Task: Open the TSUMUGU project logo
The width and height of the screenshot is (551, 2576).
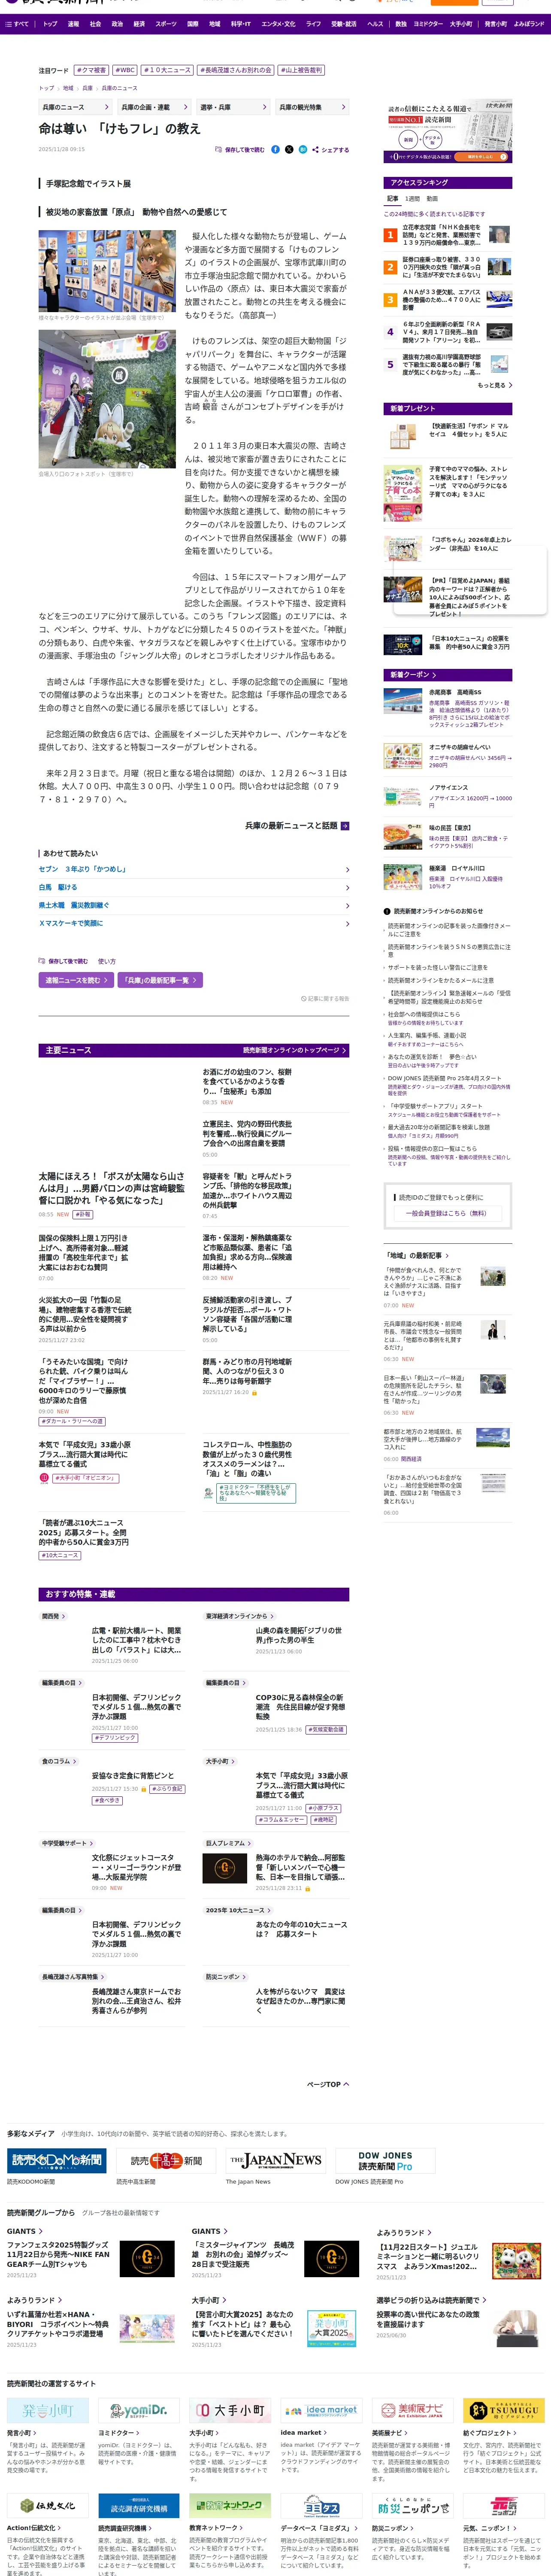Action: tap(503, 2410)
